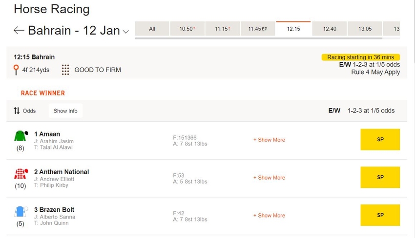Select the All races tab
The image size is (415, 238).
click(152, 29)
